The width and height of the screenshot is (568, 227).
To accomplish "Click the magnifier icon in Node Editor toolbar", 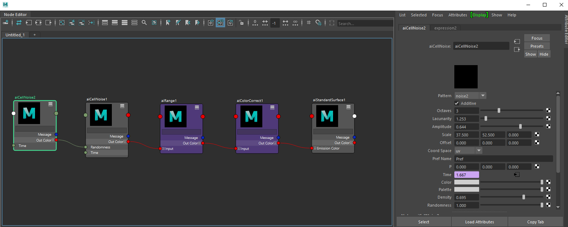I will click(144, 23).
